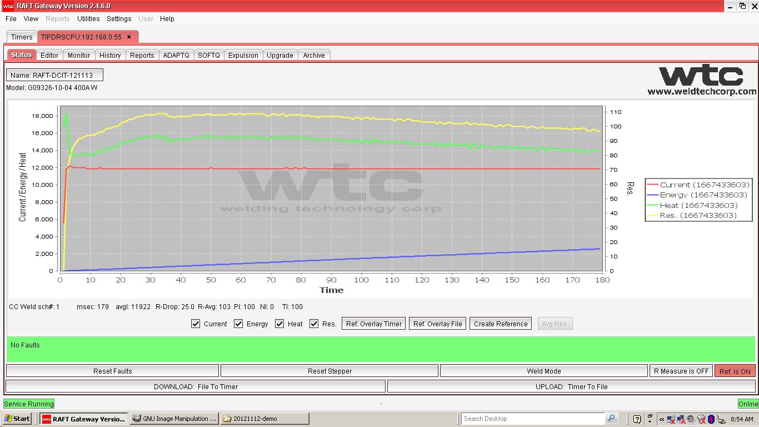Expand hidden system tray icons chevron
This screenshot has width=759, height=427.
tap(662, 419)
